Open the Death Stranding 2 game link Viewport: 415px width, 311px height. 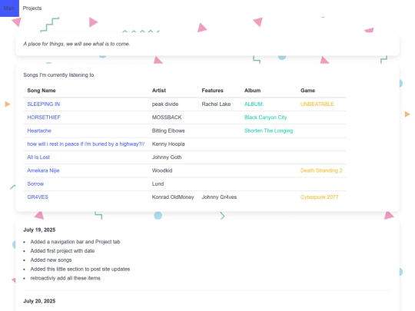tap(321, 170)
